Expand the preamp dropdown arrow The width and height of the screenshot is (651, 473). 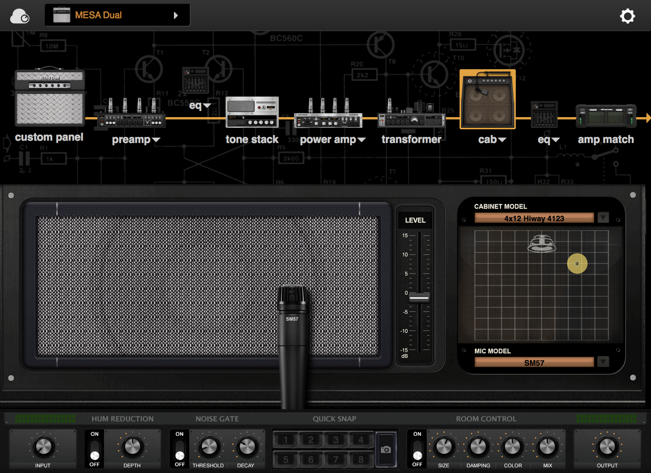click(156, 140)
